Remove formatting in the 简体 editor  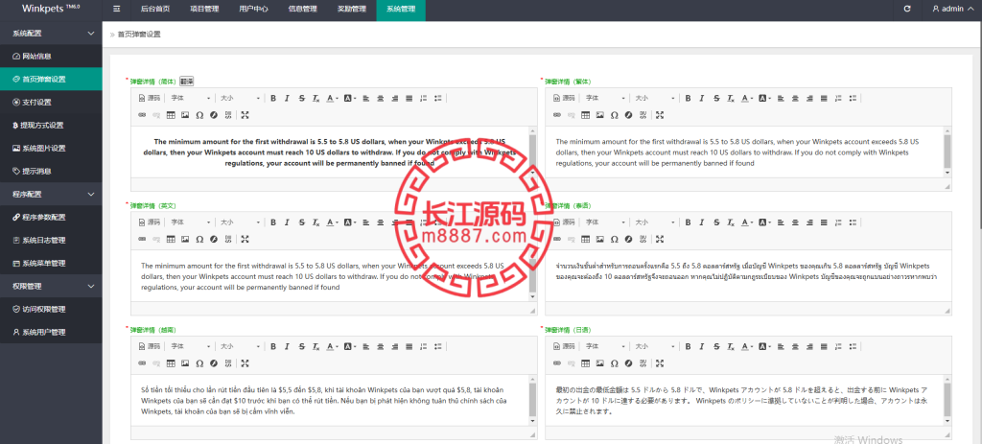pyautogui.click(x=316, y=99)
